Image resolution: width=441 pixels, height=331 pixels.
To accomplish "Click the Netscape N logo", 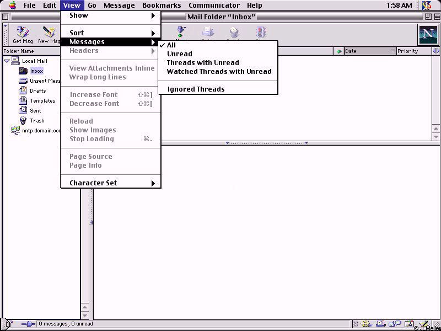I will [x=428, y=34].
